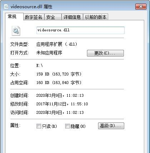Open the 安全 tab
150x153 pixels.
pyautogui.click(x=53, y=17)
